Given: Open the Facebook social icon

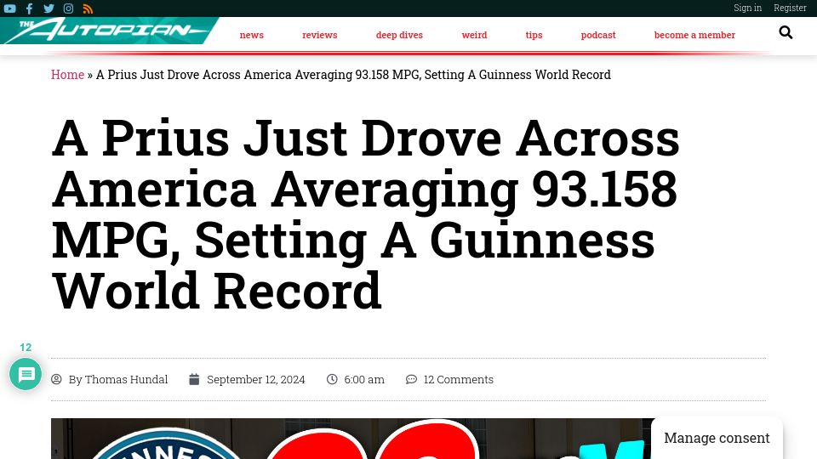Looking at the screenshot, I should point(29,8).
